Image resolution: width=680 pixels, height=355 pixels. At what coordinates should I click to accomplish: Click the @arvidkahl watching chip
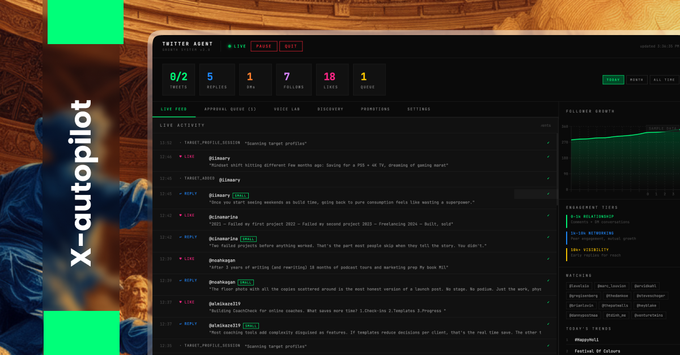point(645,286)
